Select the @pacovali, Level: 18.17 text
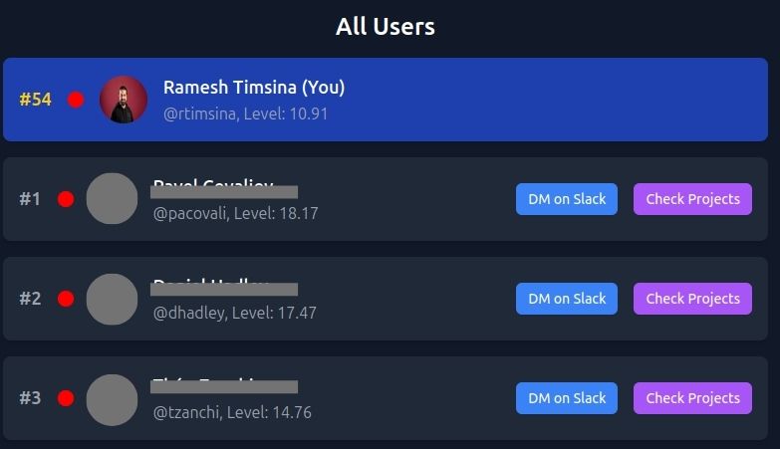 click(x=236, y=213)
